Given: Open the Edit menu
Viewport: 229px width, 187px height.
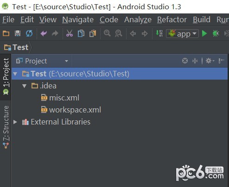Looking at the screenshot, I should point(27,19).
